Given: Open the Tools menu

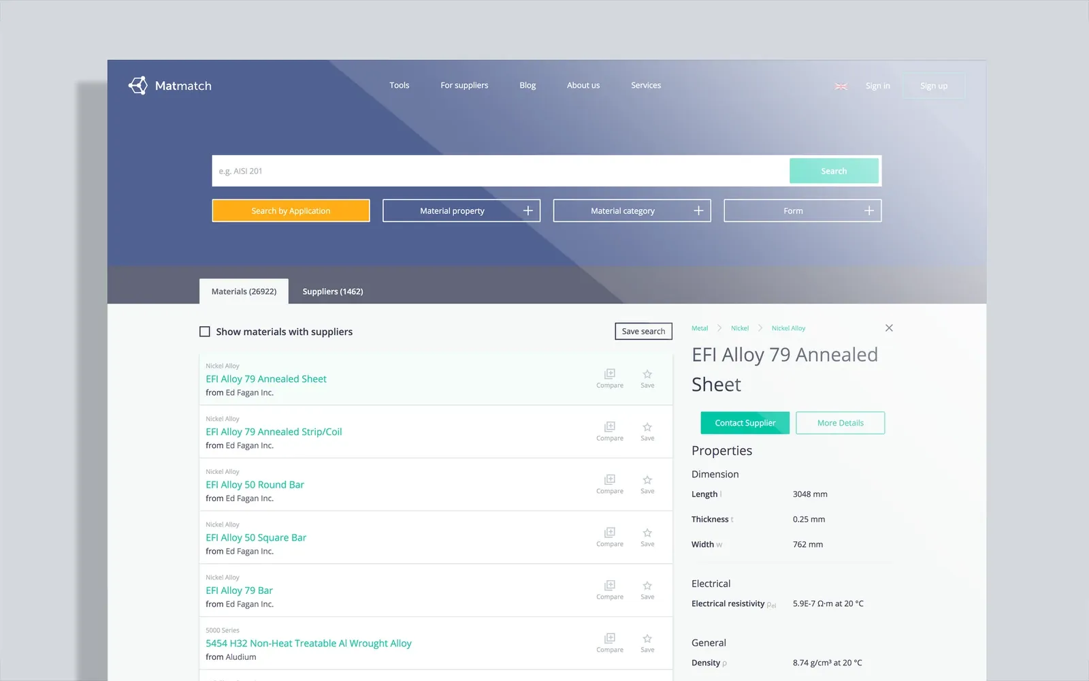Looking at the screenshot, I should 400,85.
